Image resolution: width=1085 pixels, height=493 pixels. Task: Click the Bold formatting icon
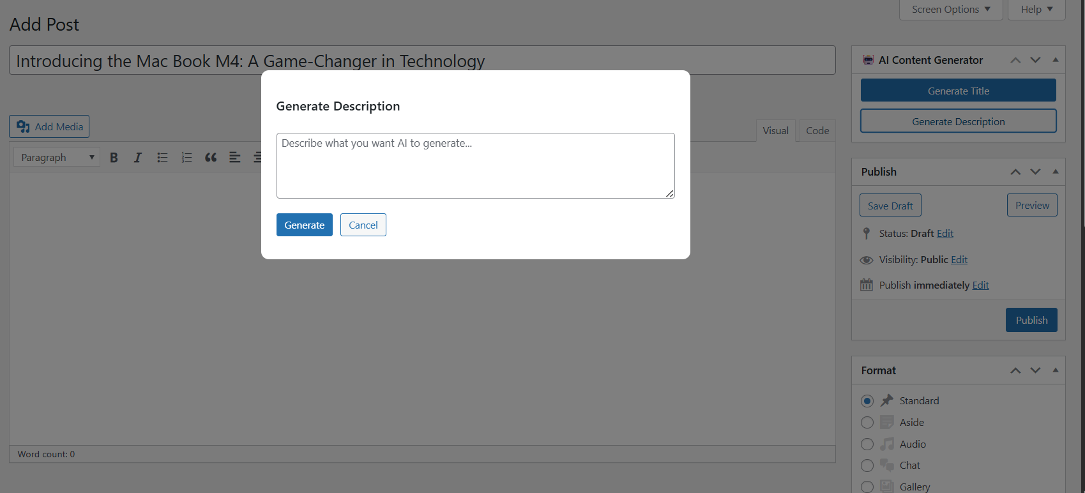tap(114, 158)
